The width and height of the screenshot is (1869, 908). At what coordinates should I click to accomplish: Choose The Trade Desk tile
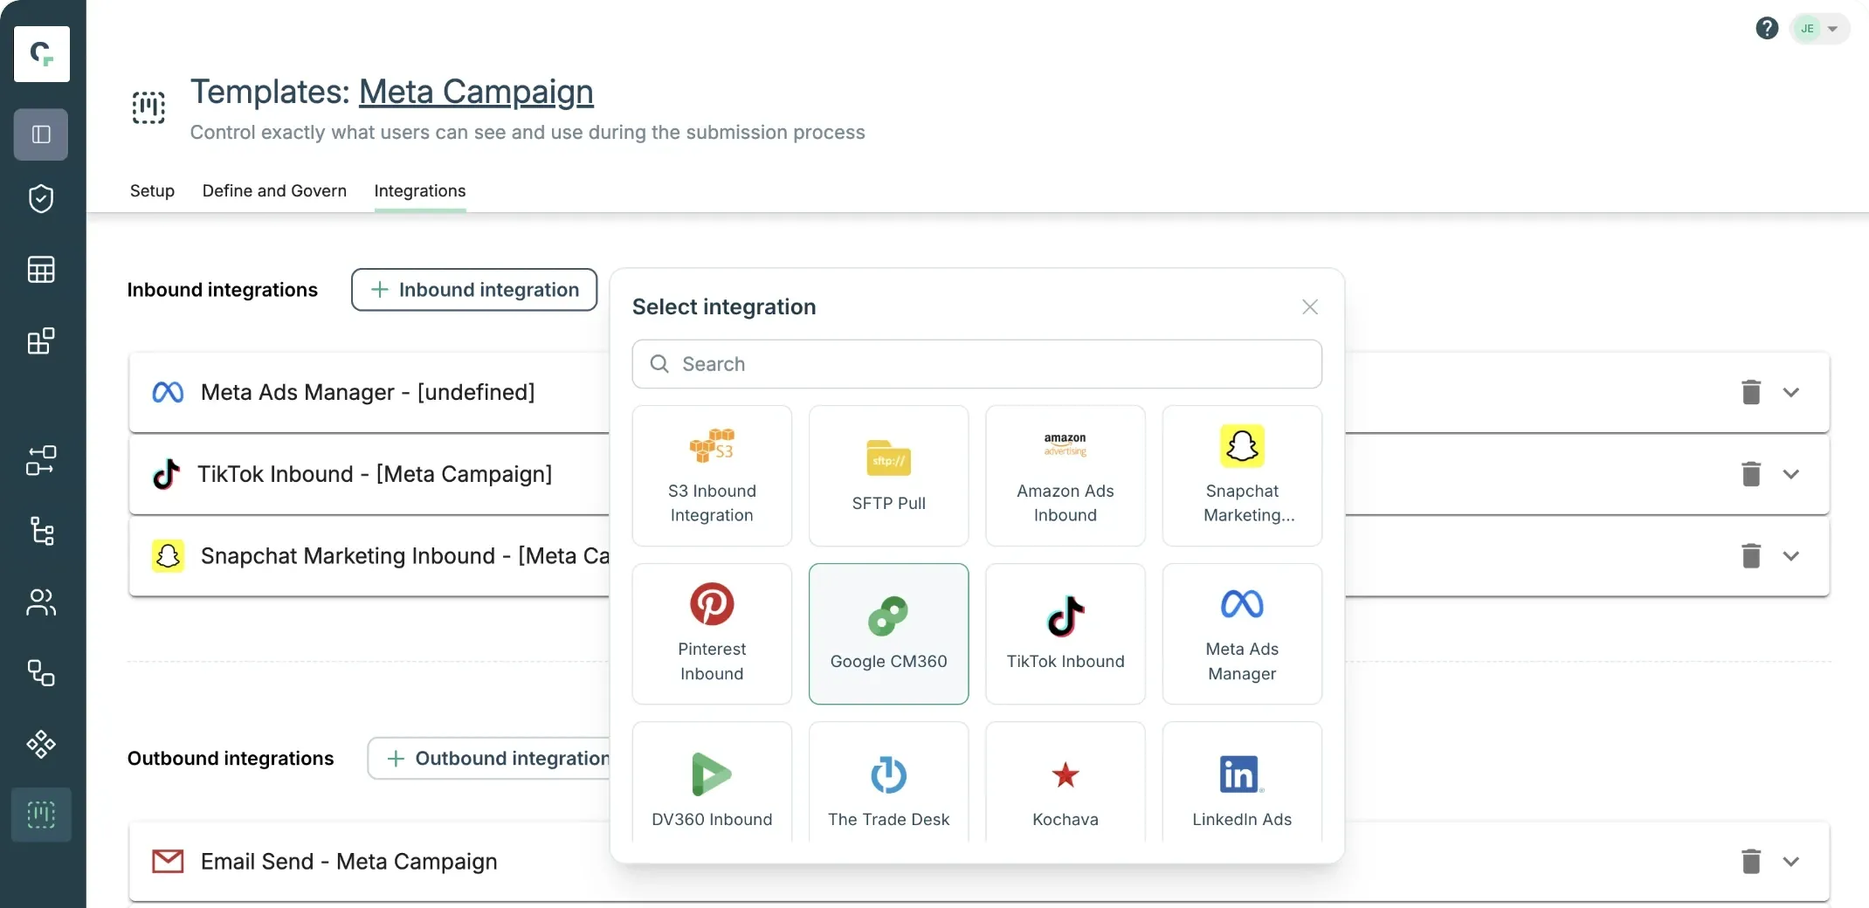coord(889,783)
